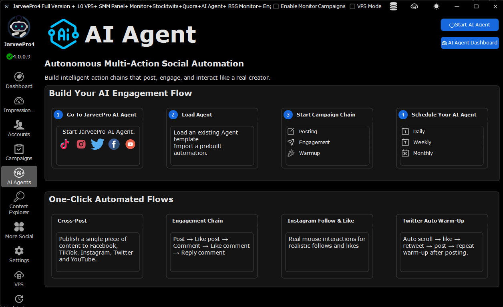Click the TikTok icon in step 1
This screenshot has height=307, width=503.
click(x=64, y=144)
